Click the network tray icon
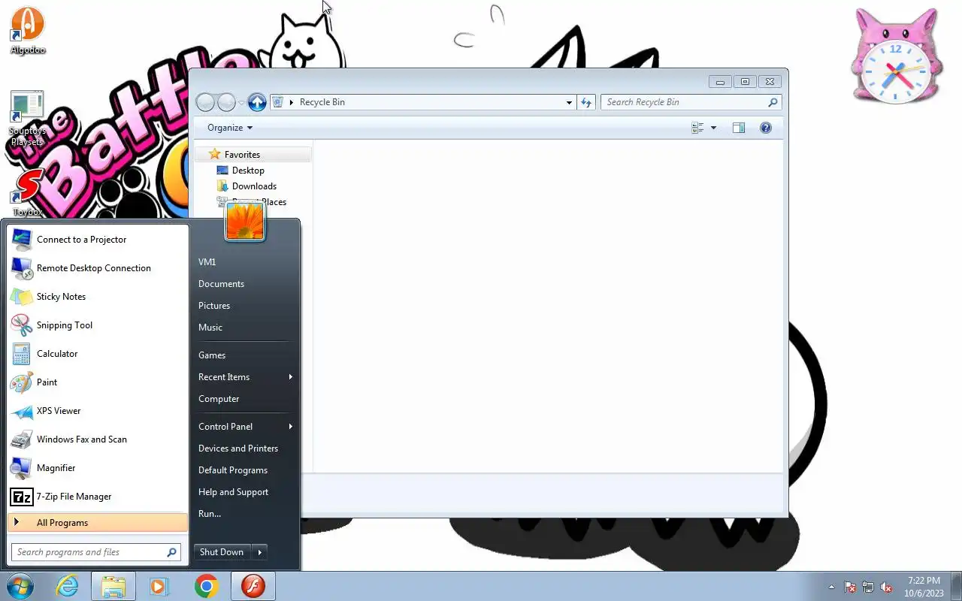Viewport: 962px width, 601px height. pyautogui.click(x=868, y=587)
